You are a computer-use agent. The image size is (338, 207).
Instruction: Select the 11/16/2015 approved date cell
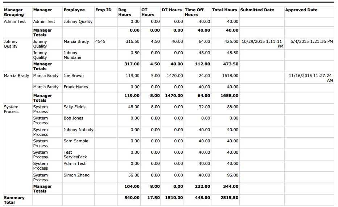click(x=310, y=78)
